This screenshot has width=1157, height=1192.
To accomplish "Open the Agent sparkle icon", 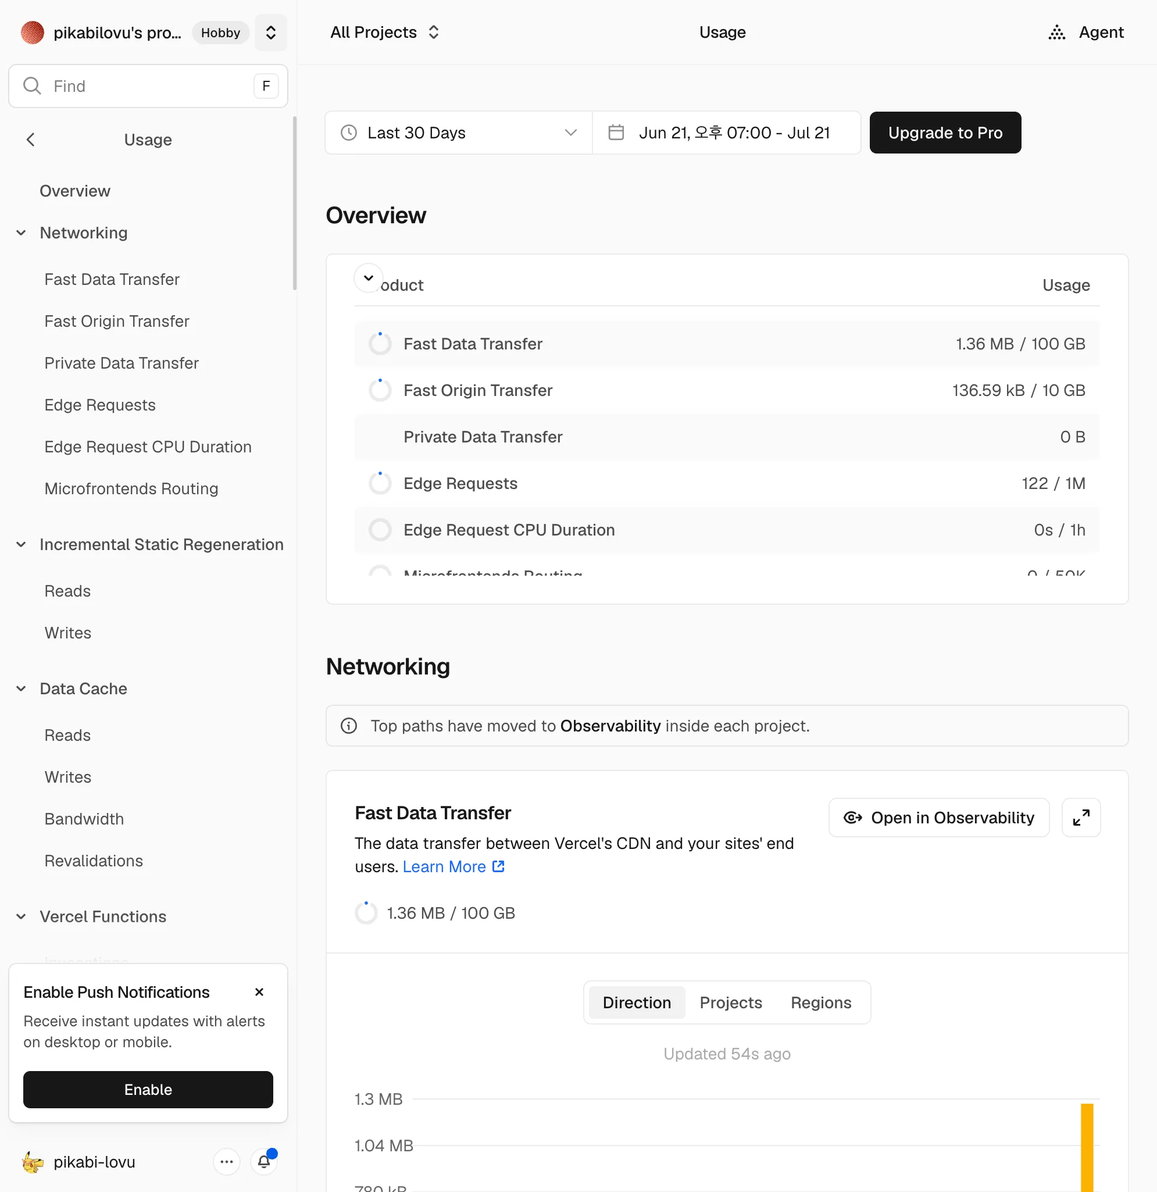I will [1056, 32].
